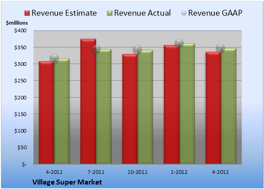
Task: Click the 7-2011 red estimate bar
Action: tap(88, 101)
